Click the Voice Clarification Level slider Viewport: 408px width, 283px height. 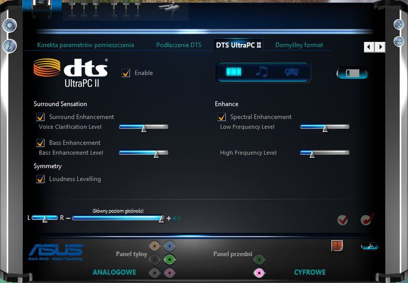143,127
